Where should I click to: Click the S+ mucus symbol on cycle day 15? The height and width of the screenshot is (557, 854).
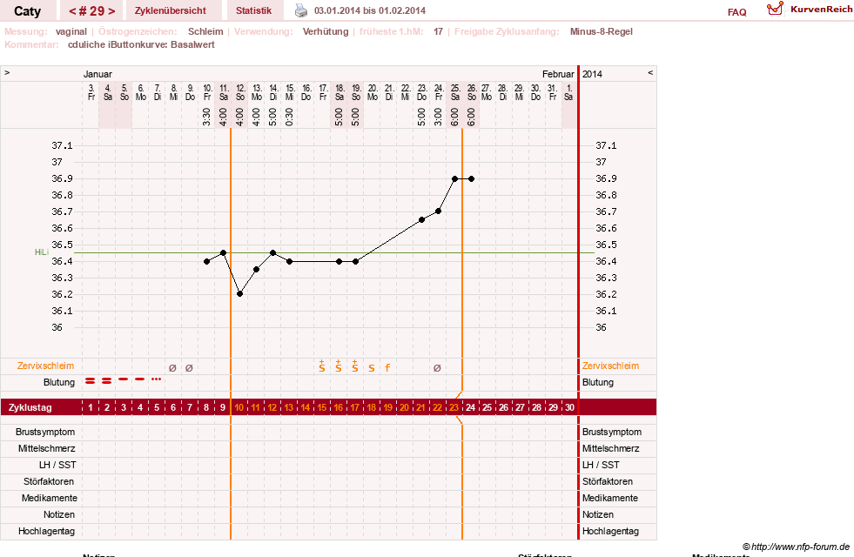(x=322, y=366)
